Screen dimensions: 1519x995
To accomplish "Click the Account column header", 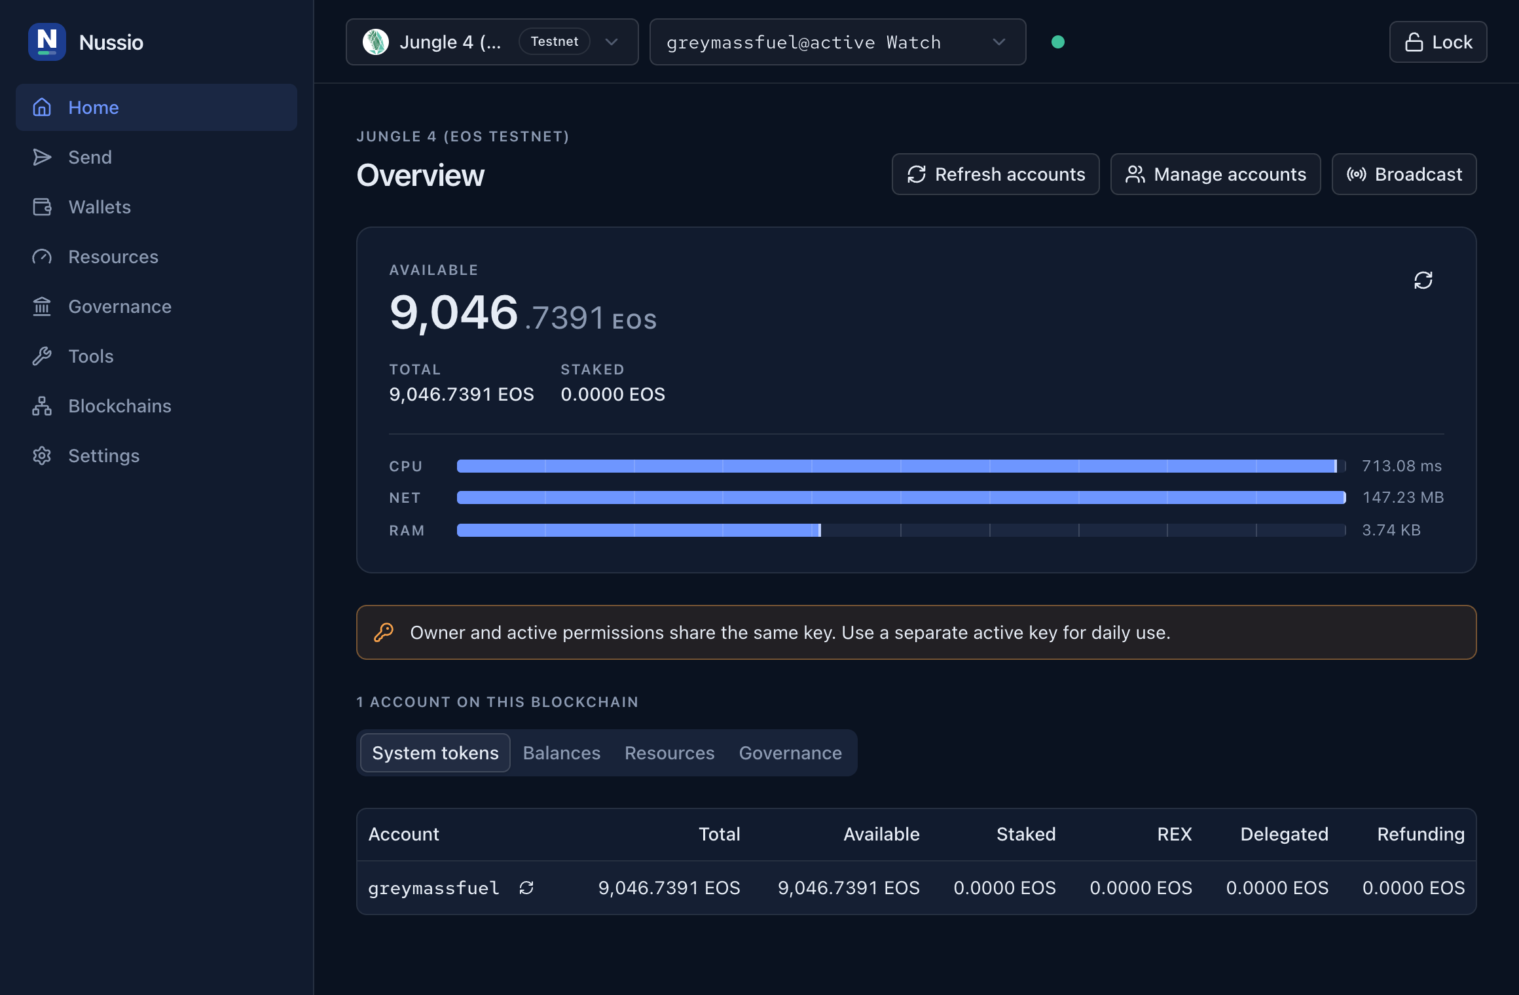I will 404,834.
